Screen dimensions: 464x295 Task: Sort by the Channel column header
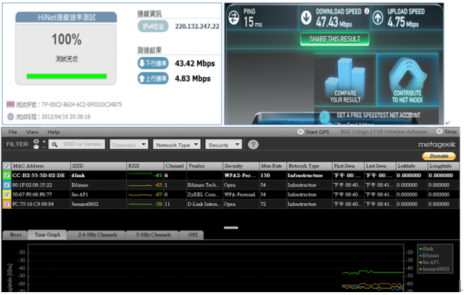(175, 166)
